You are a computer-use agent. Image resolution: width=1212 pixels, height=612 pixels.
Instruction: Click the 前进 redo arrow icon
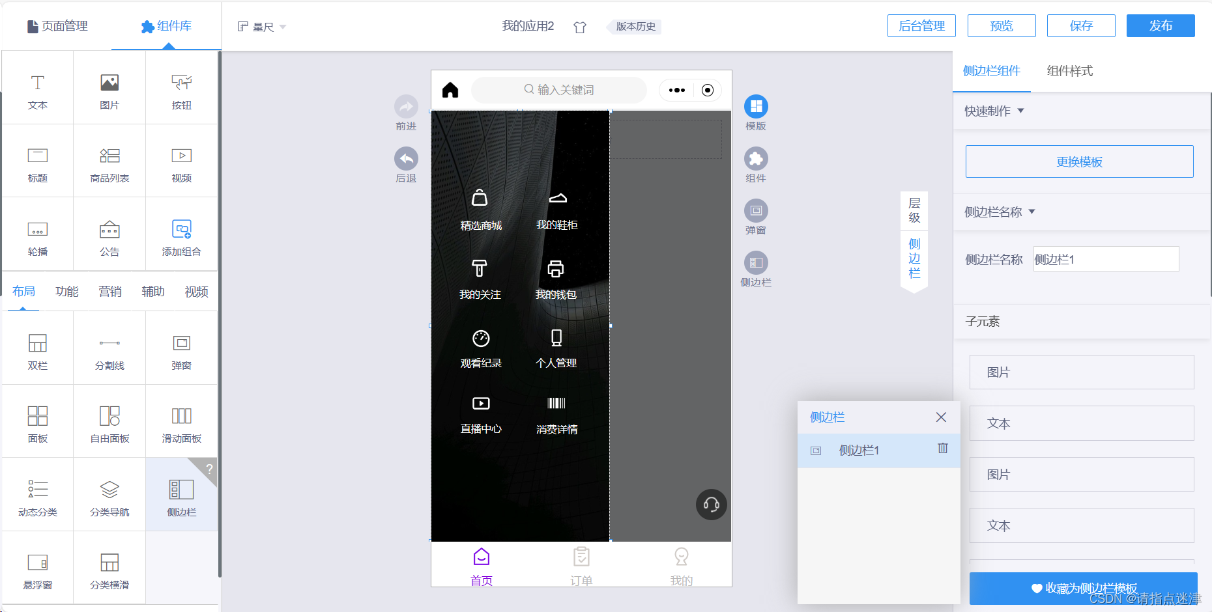coord(406,107)
